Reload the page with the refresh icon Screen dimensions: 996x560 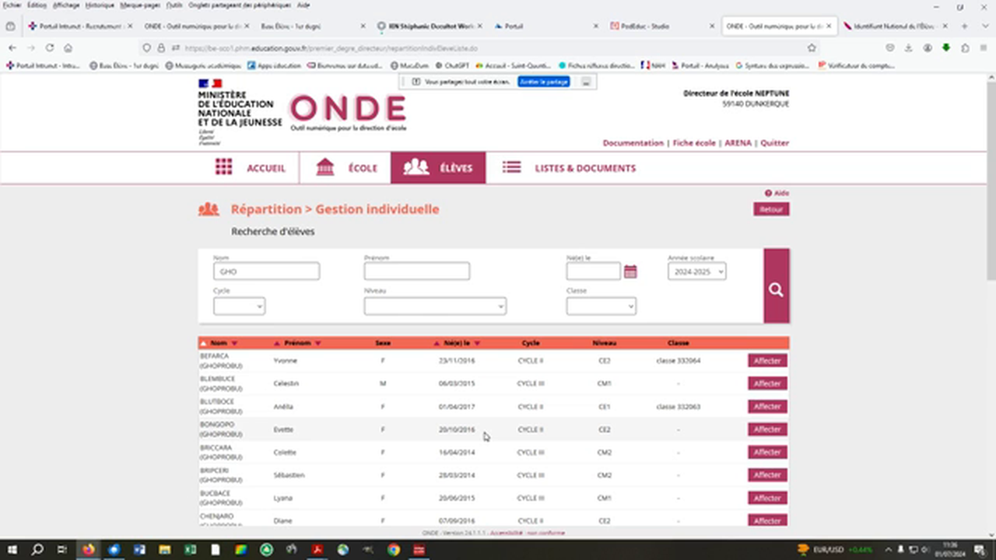click(49, 47)
